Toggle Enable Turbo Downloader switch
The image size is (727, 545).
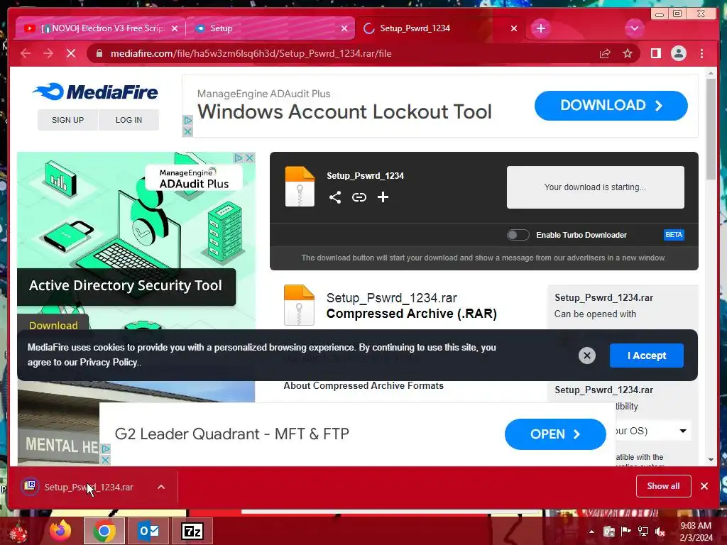coord(518,235)
